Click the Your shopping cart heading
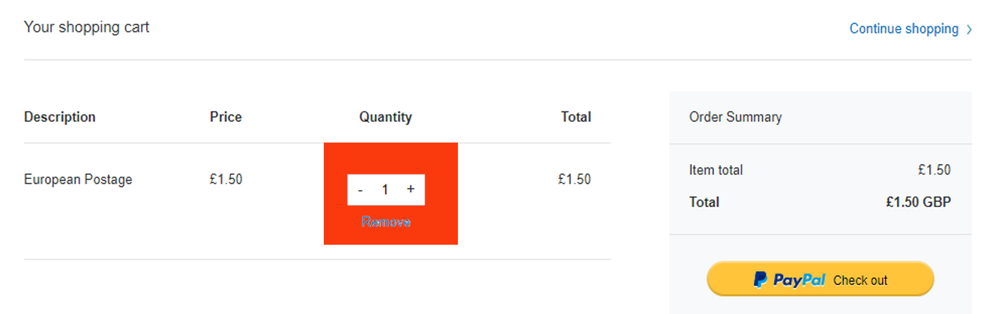Viewport: 1002px width, 314px height. pyautogui.click(x=87, y=27)
